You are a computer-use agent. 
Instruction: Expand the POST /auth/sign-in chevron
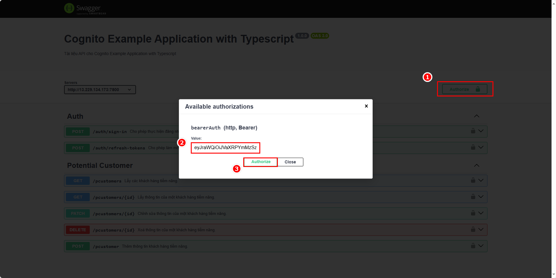coord(481,131)
